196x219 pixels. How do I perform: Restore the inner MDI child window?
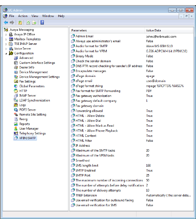[187, 16]
